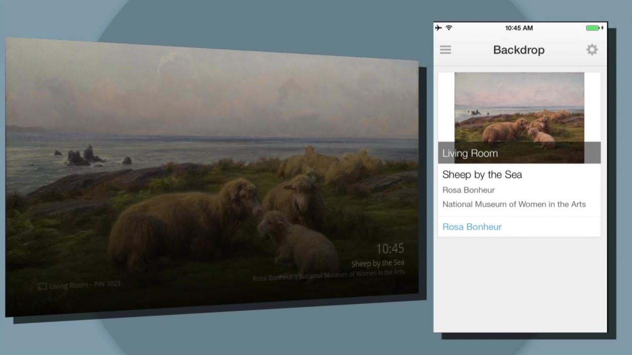Image resolution: width=632 pixels, height=355 pixels.
Task: Tap the 10:45 AM phone clock
Action: click(x=519, y=28)
